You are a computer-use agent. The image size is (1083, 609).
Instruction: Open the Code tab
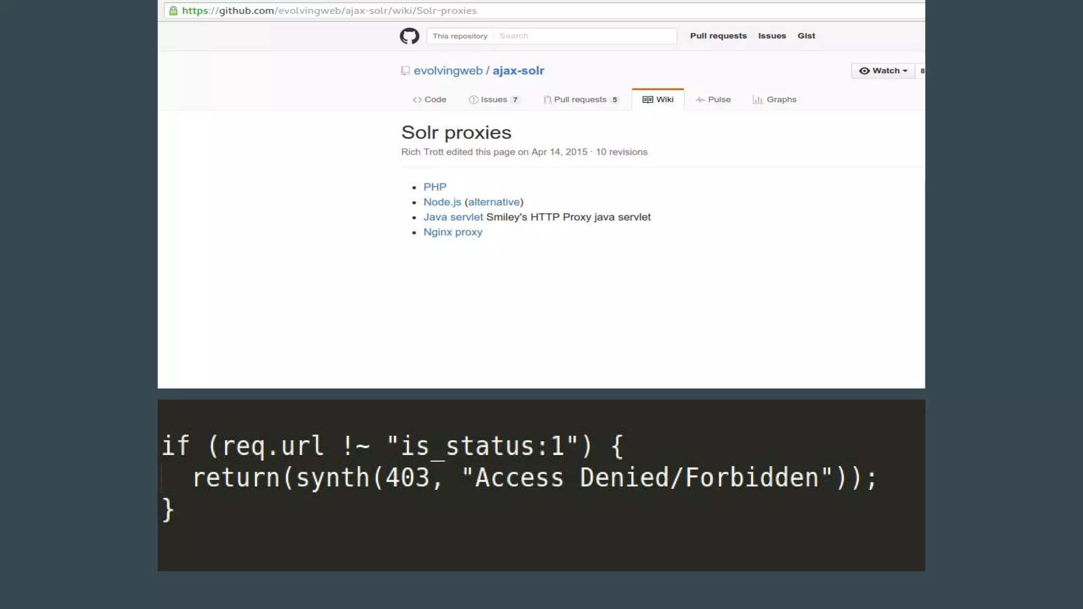point(429,99)
